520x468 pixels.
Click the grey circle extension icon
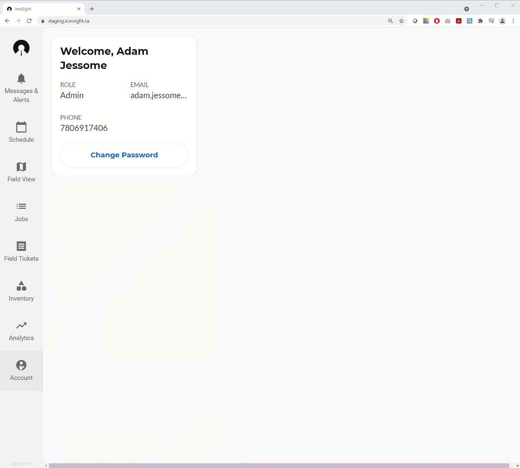(415, 21)
